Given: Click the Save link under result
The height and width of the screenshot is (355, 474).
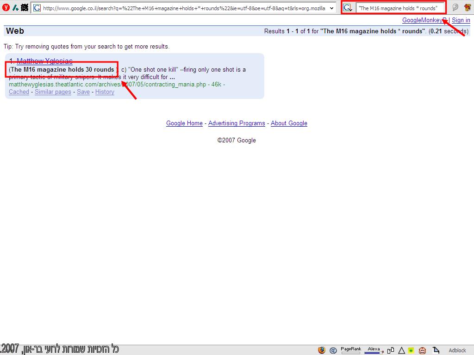Looking at the screenshot, I should (83, 92).
